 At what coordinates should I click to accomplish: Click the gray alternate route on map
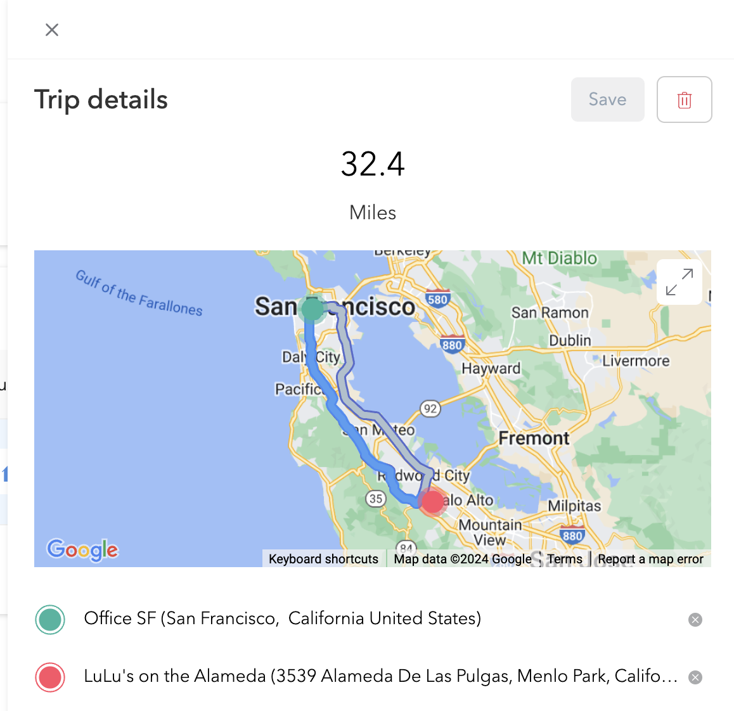coord(347,368)
